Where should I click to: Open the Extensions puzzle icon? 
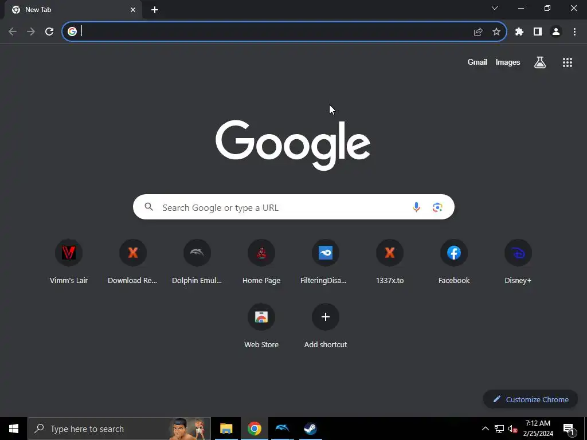point(519,32)
